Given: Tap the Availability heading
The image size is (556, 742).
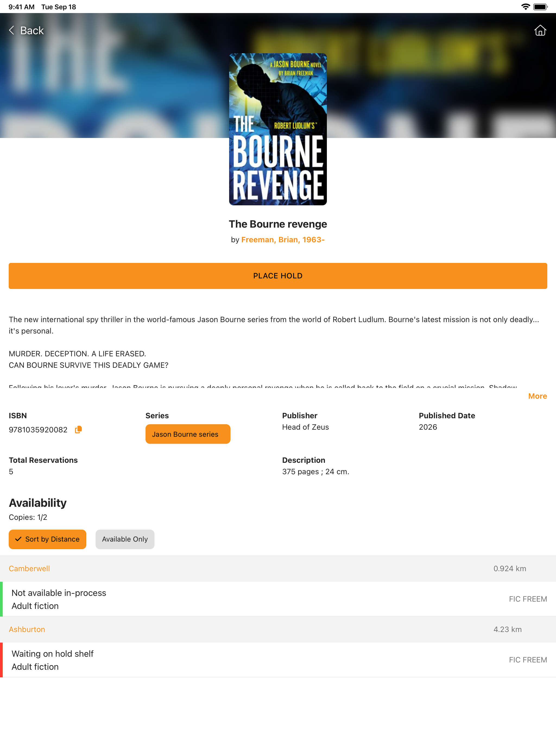Looking at the screenshot, I should 37,503.
